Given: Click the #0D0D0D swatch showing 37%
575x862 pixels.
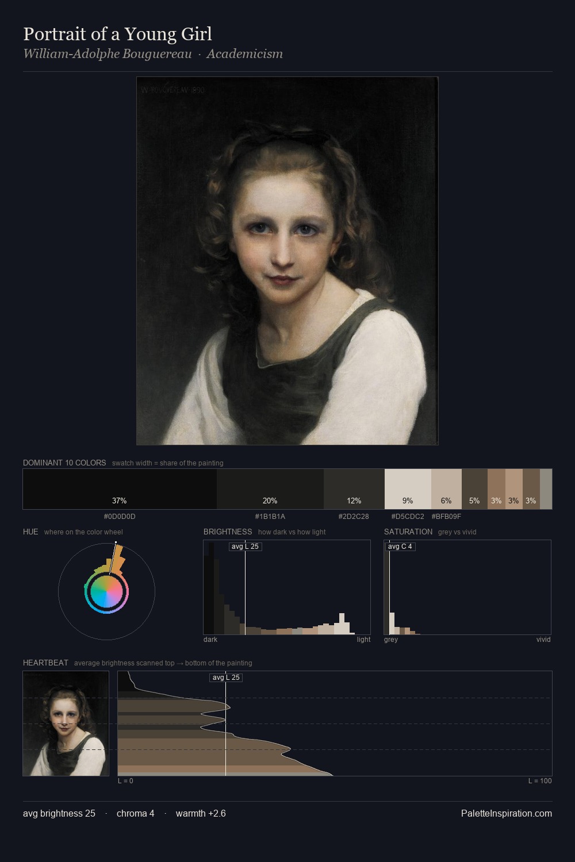Looking at the screenshot, I should [x=120, y=489].
